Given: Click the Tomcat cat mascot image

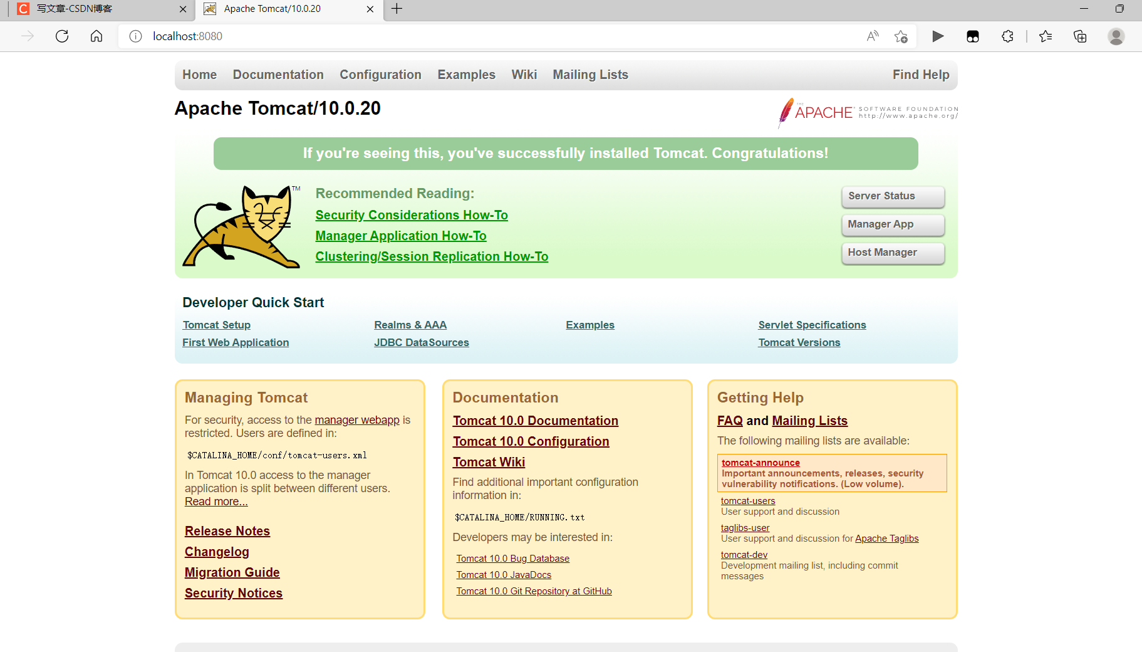Looking at the screenshot, I should click(x=242, y=227).
